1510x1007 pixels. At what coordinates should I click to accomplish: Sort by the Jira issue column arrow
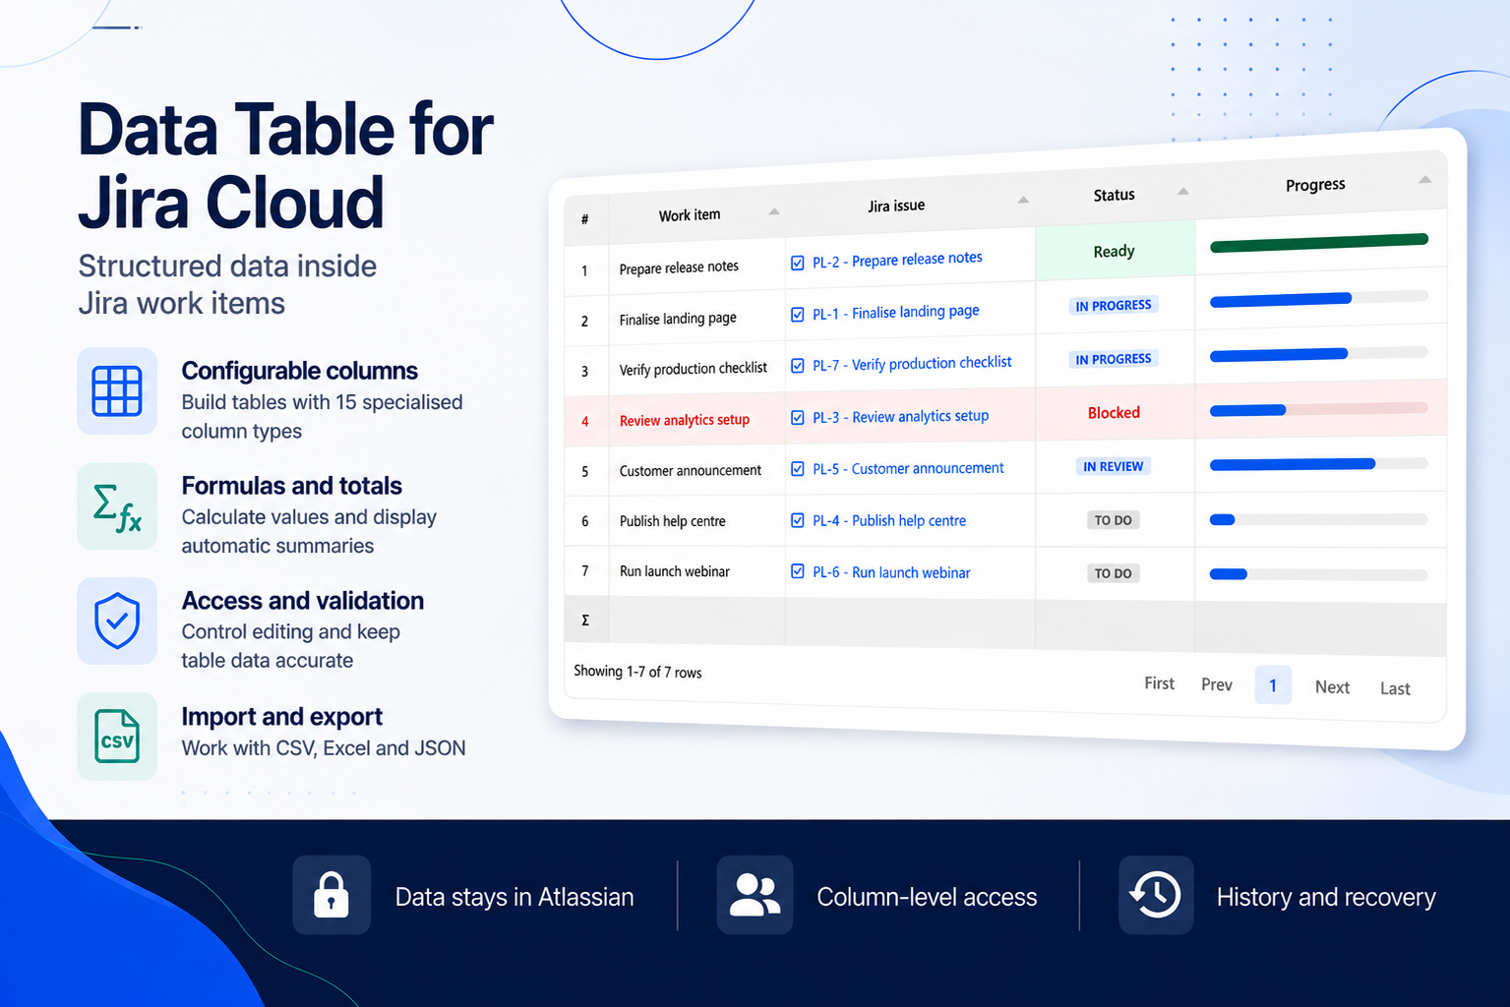click(1023, 200)
